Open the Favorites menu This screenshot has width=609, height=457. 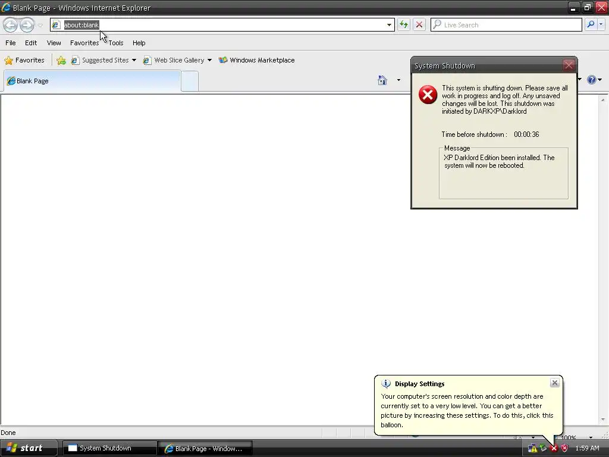tap(84, 43)
